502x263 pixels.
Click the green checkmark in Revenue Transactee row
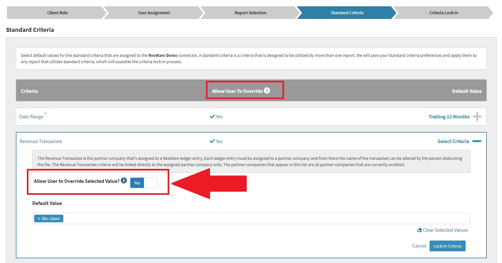coord(212,141)
